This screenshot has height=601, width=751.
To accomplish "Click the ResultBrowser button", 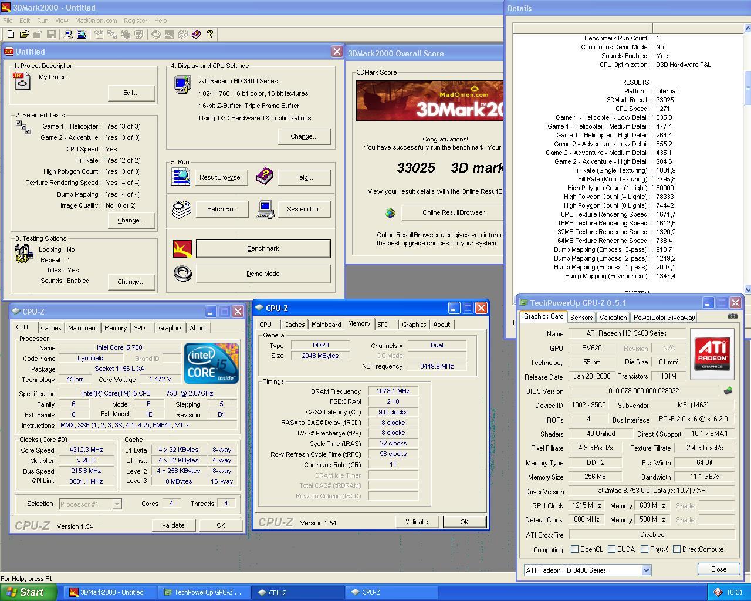I will point(221,177).
